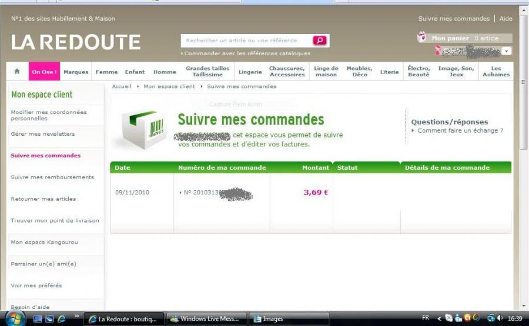Click the Aide link in header
This screenshot has height=326, width=529.
tap(505, 19)
